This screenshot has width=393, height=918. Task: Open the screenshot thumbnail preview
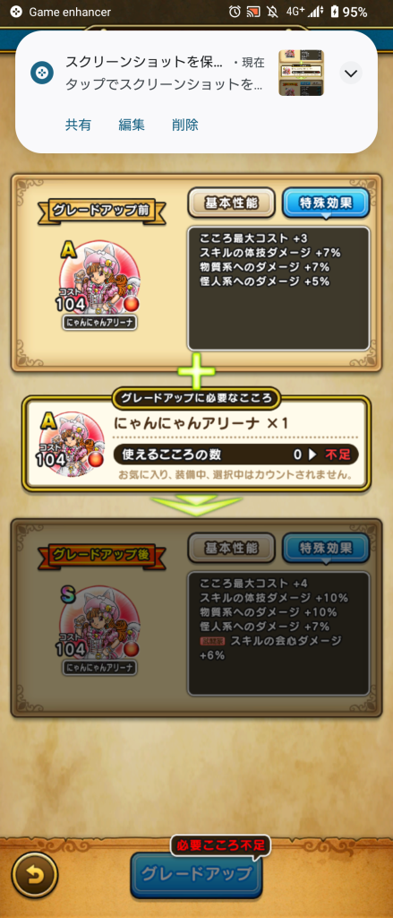(x=301, y=74)
